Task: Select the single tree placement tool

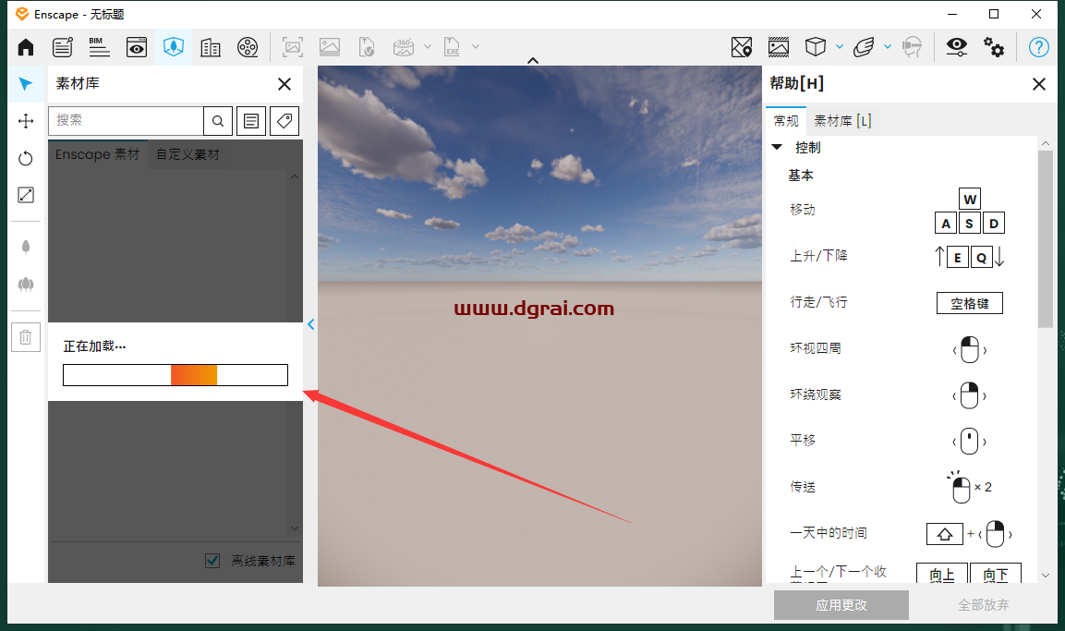Action: [x=26, y=248]
